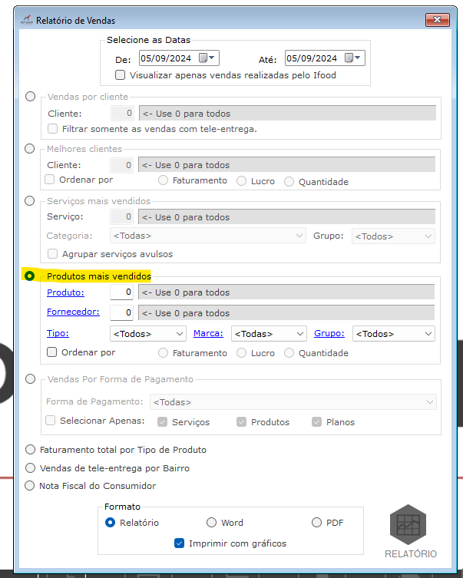
Task: Expand Grupo dropdown in Serviços section
Action: pyautogui.click(x=393, y=236)
